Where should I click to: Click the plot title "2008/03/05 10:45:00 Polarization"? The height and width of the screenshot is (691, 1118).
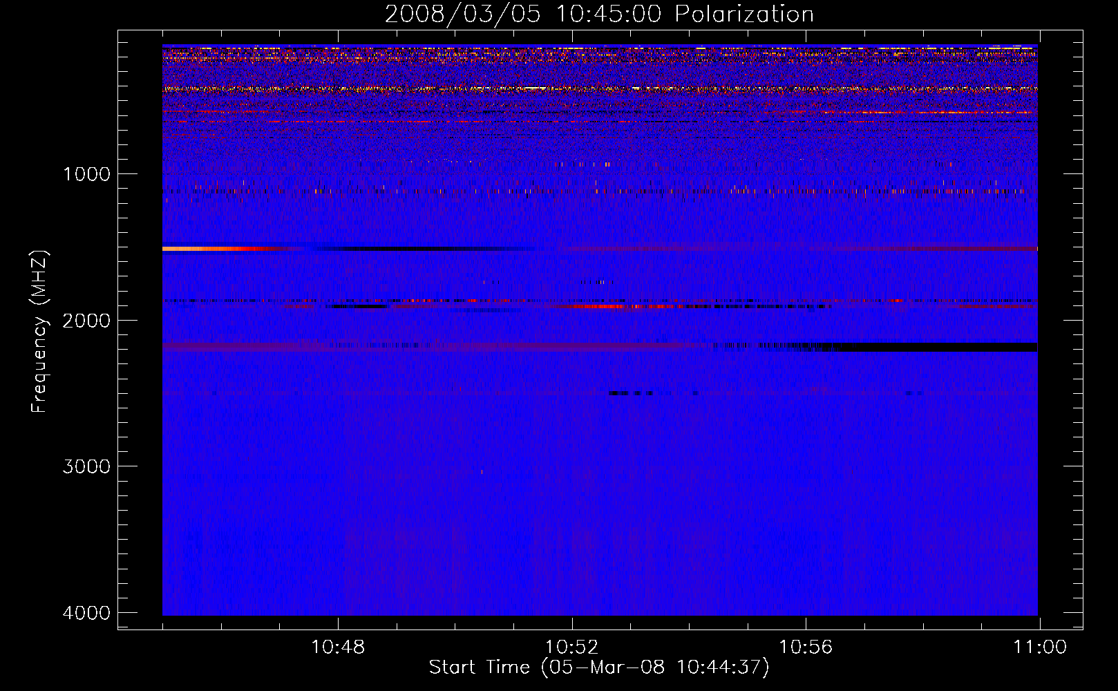click(599, 15)
